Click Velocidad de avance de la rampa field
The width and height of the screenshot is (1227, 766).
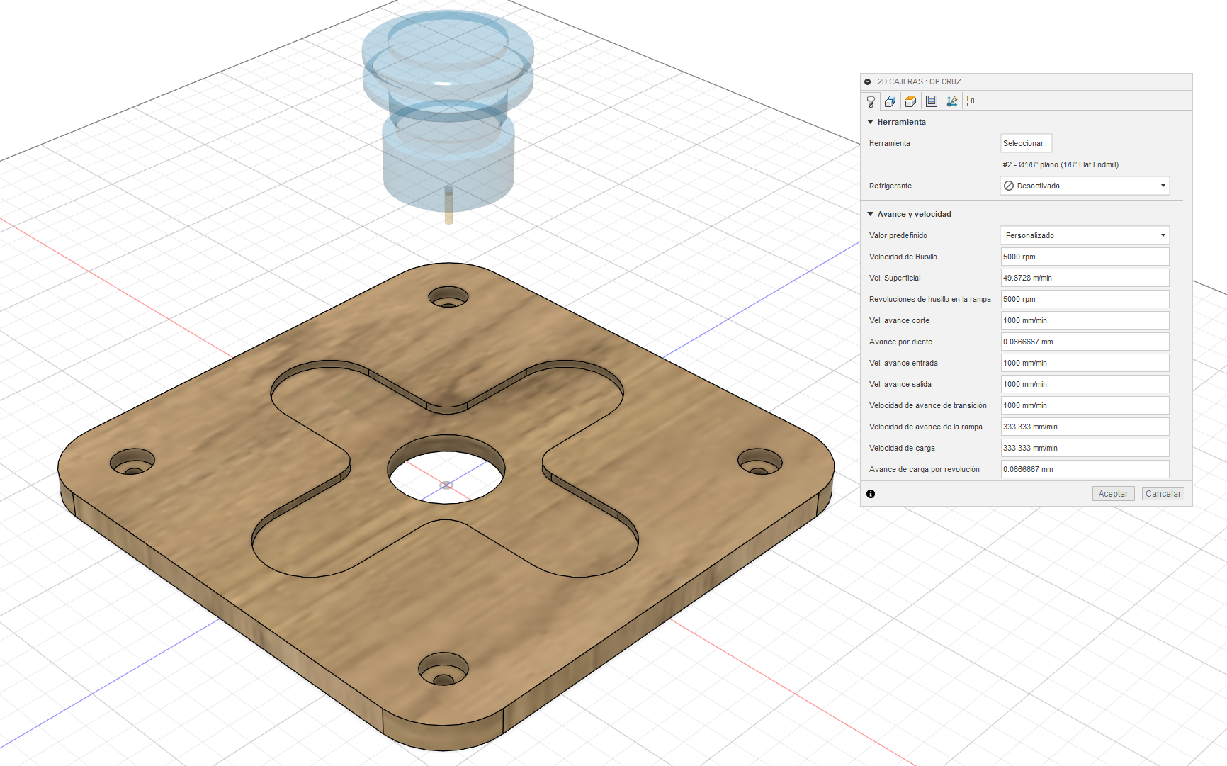pos(1085,427)
